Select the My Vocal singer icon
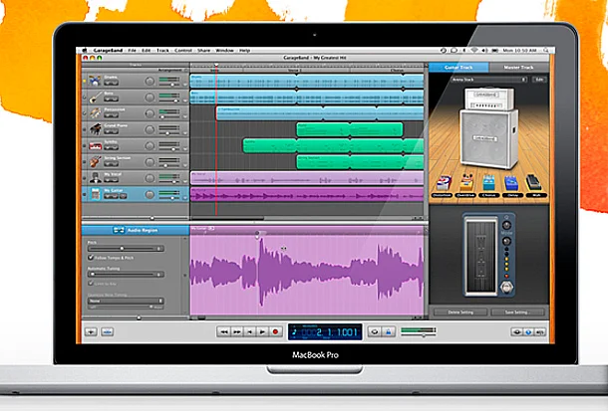The width and height of the screenshot is (608, 411). click(x=95, y=178)
